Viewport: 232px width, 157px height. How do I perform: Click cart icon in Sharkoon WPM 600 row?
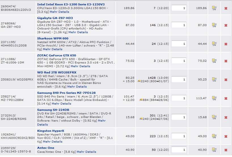click(x=214, y=44)
